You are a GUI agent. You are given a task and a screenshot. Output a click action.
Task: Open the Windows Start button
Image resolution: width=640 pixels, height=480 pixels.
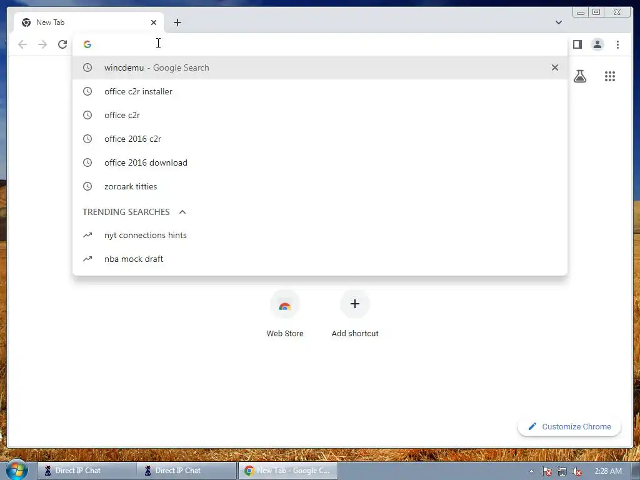(16, 470)
